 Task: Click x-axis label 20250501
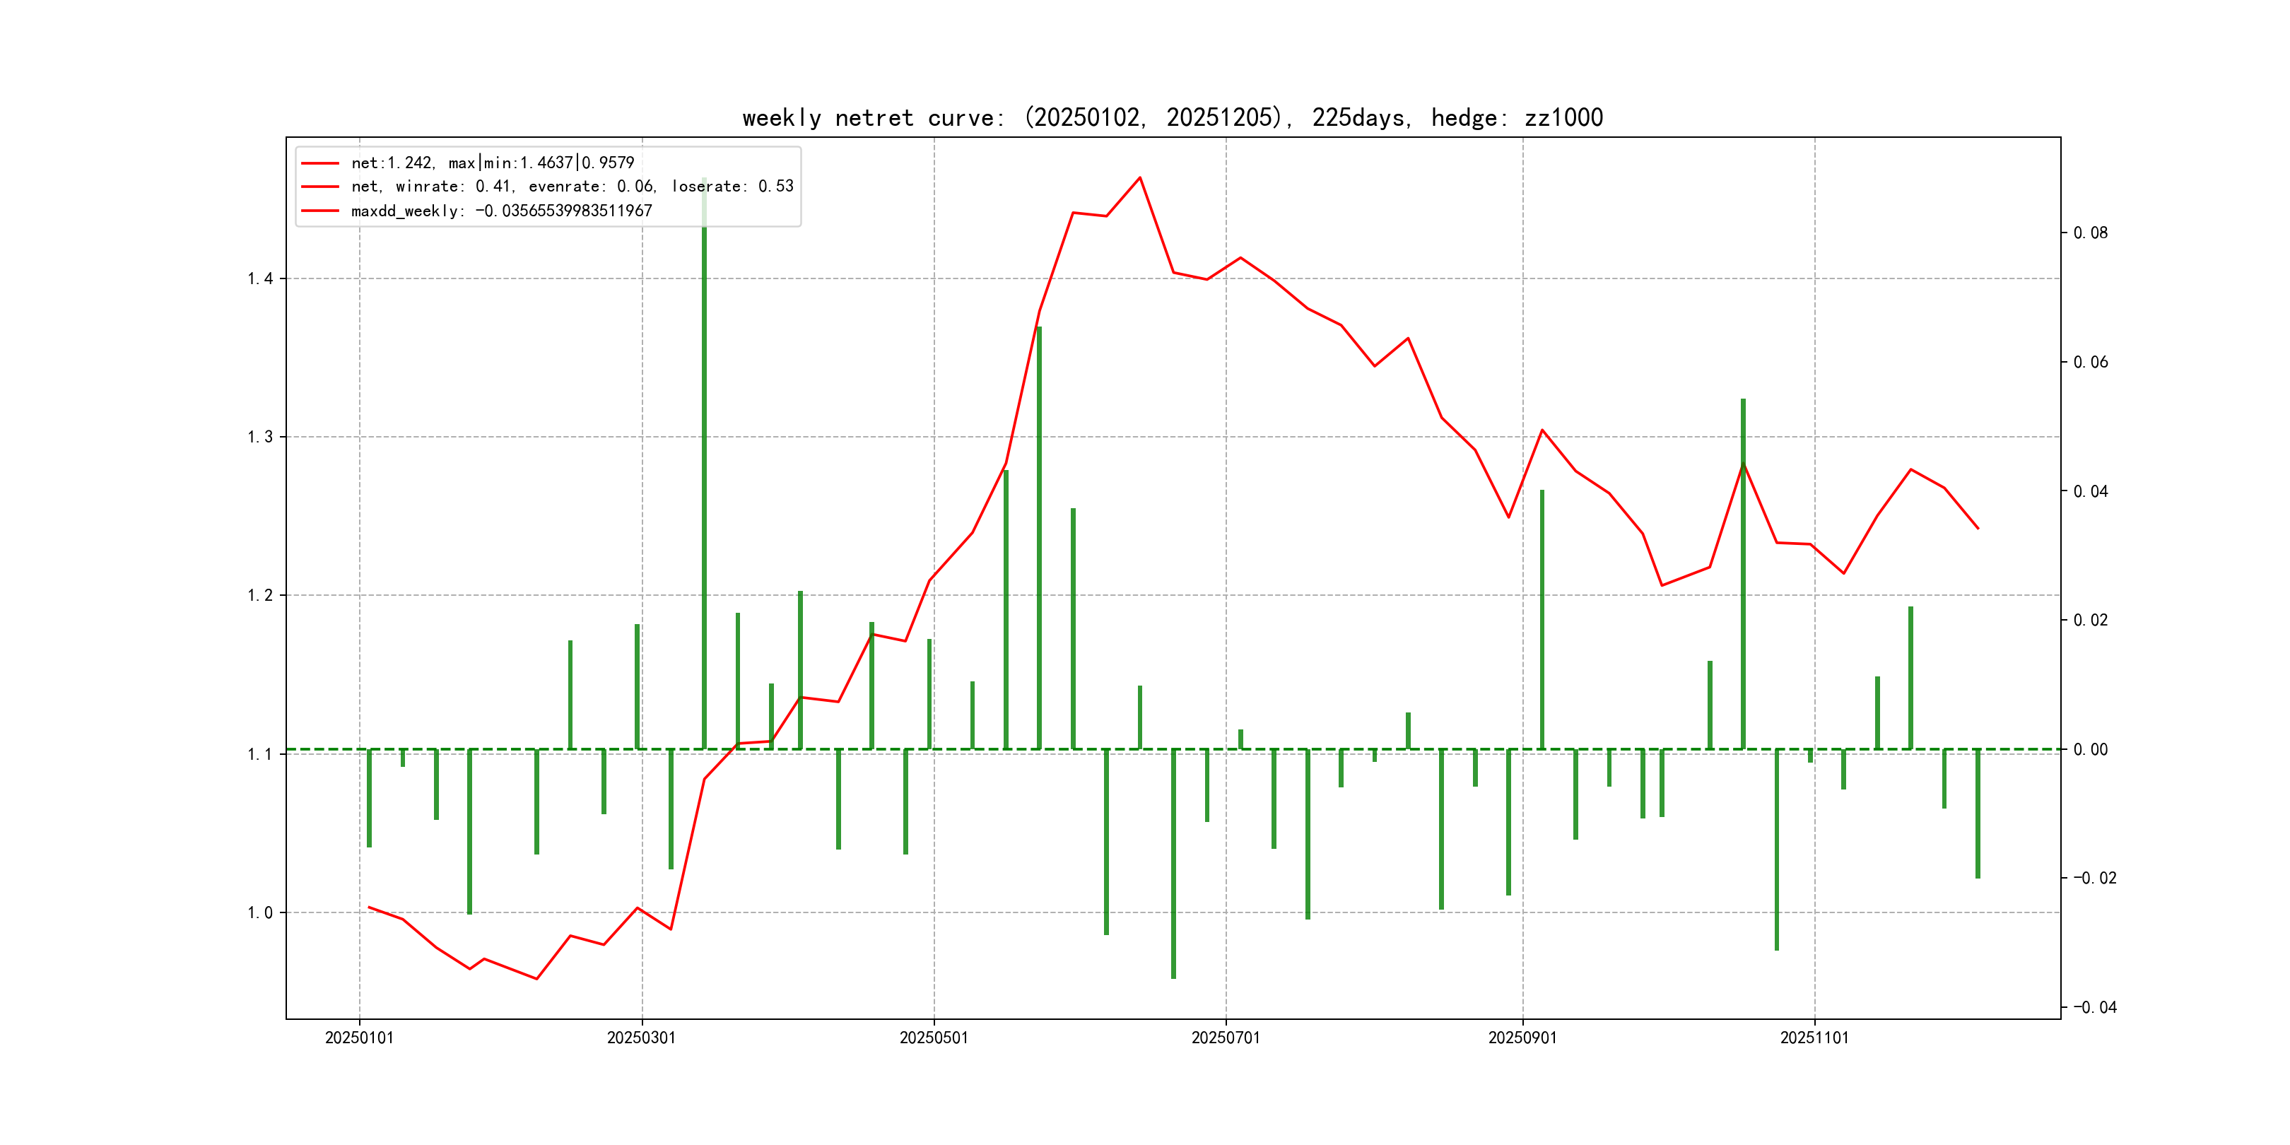934,1038
